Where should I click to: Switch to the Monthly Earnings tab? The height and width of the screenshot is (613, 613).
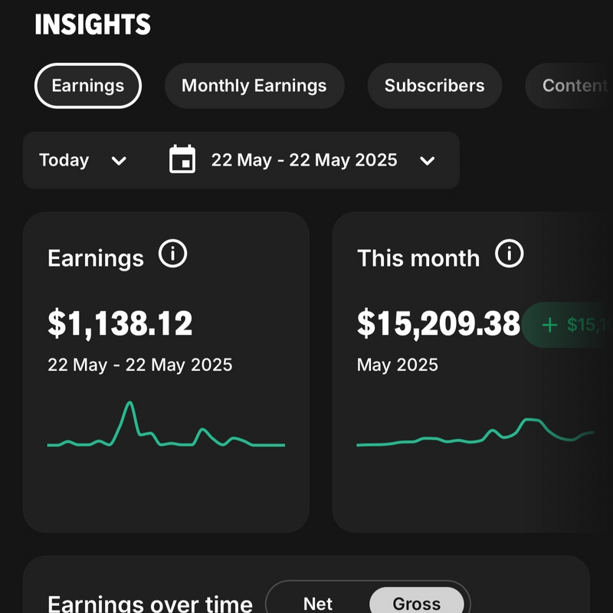tap(254, 86)
